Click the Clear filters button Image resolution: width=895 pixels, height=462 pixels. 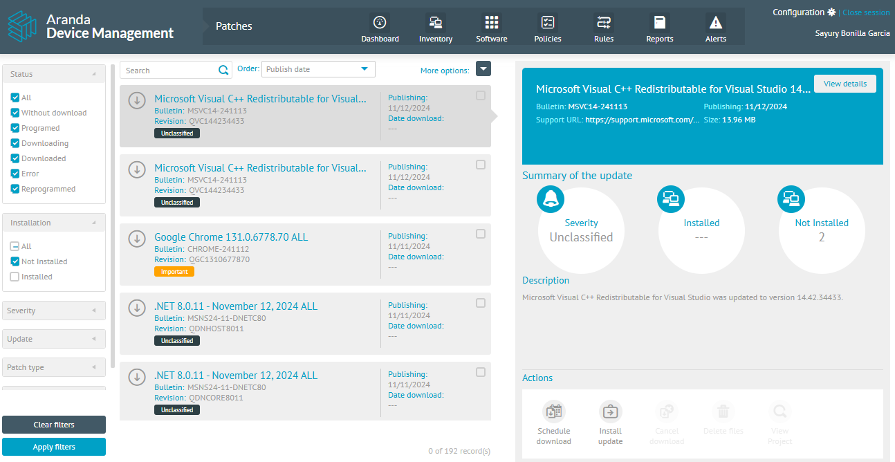54,425
